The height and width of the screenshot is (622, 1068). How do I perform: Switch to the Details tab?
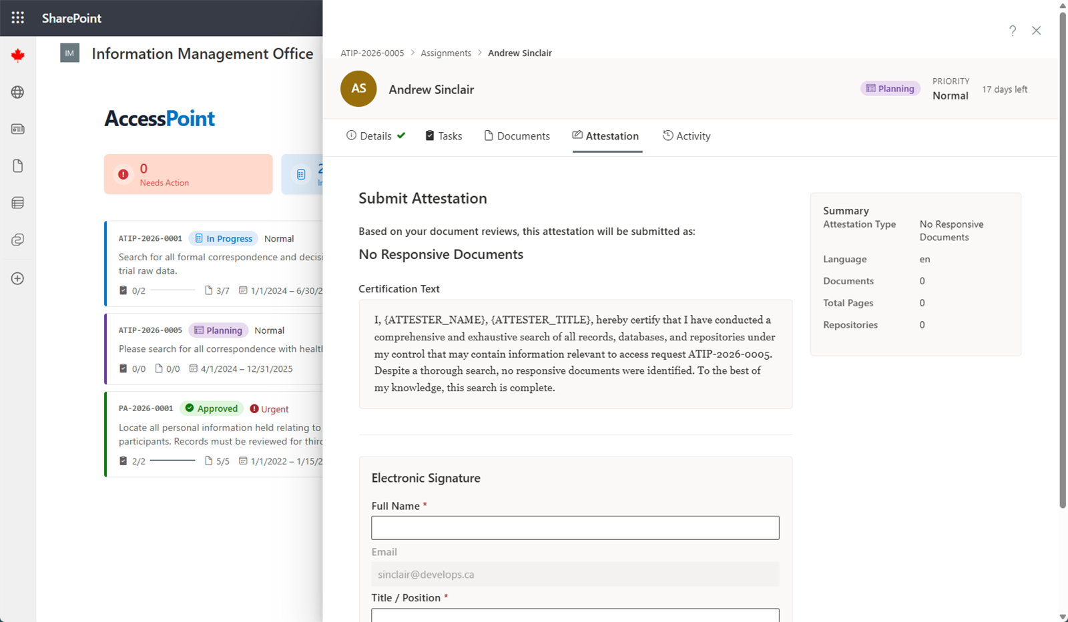375,136
